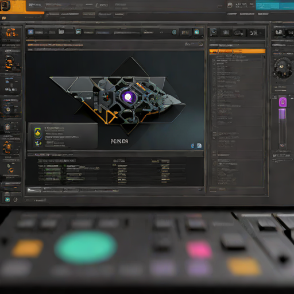Click the cyan icon ending the viewer toolbar
The image size is (294, 294).
[x=197, y=32]
